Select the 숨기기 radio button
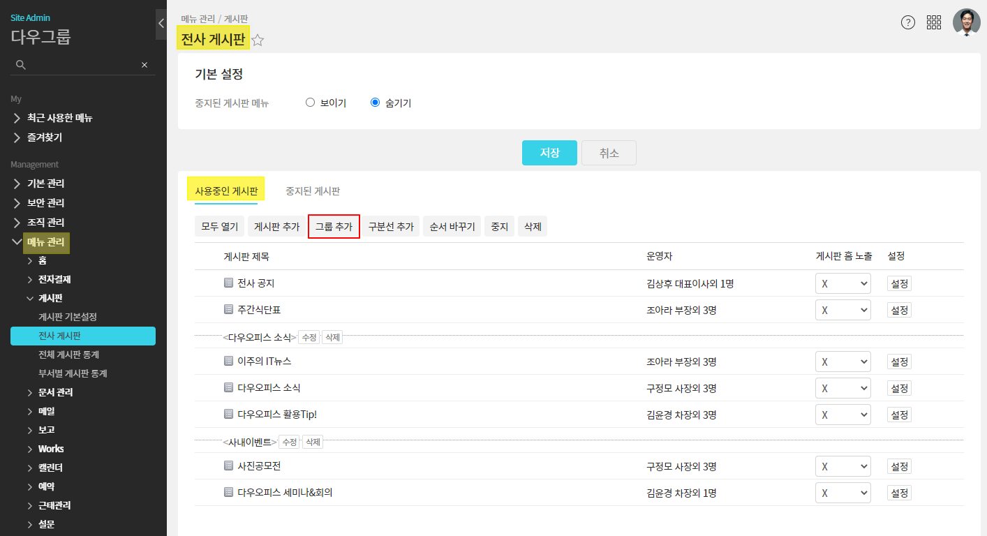987x536 pixels. click(376, 103)
